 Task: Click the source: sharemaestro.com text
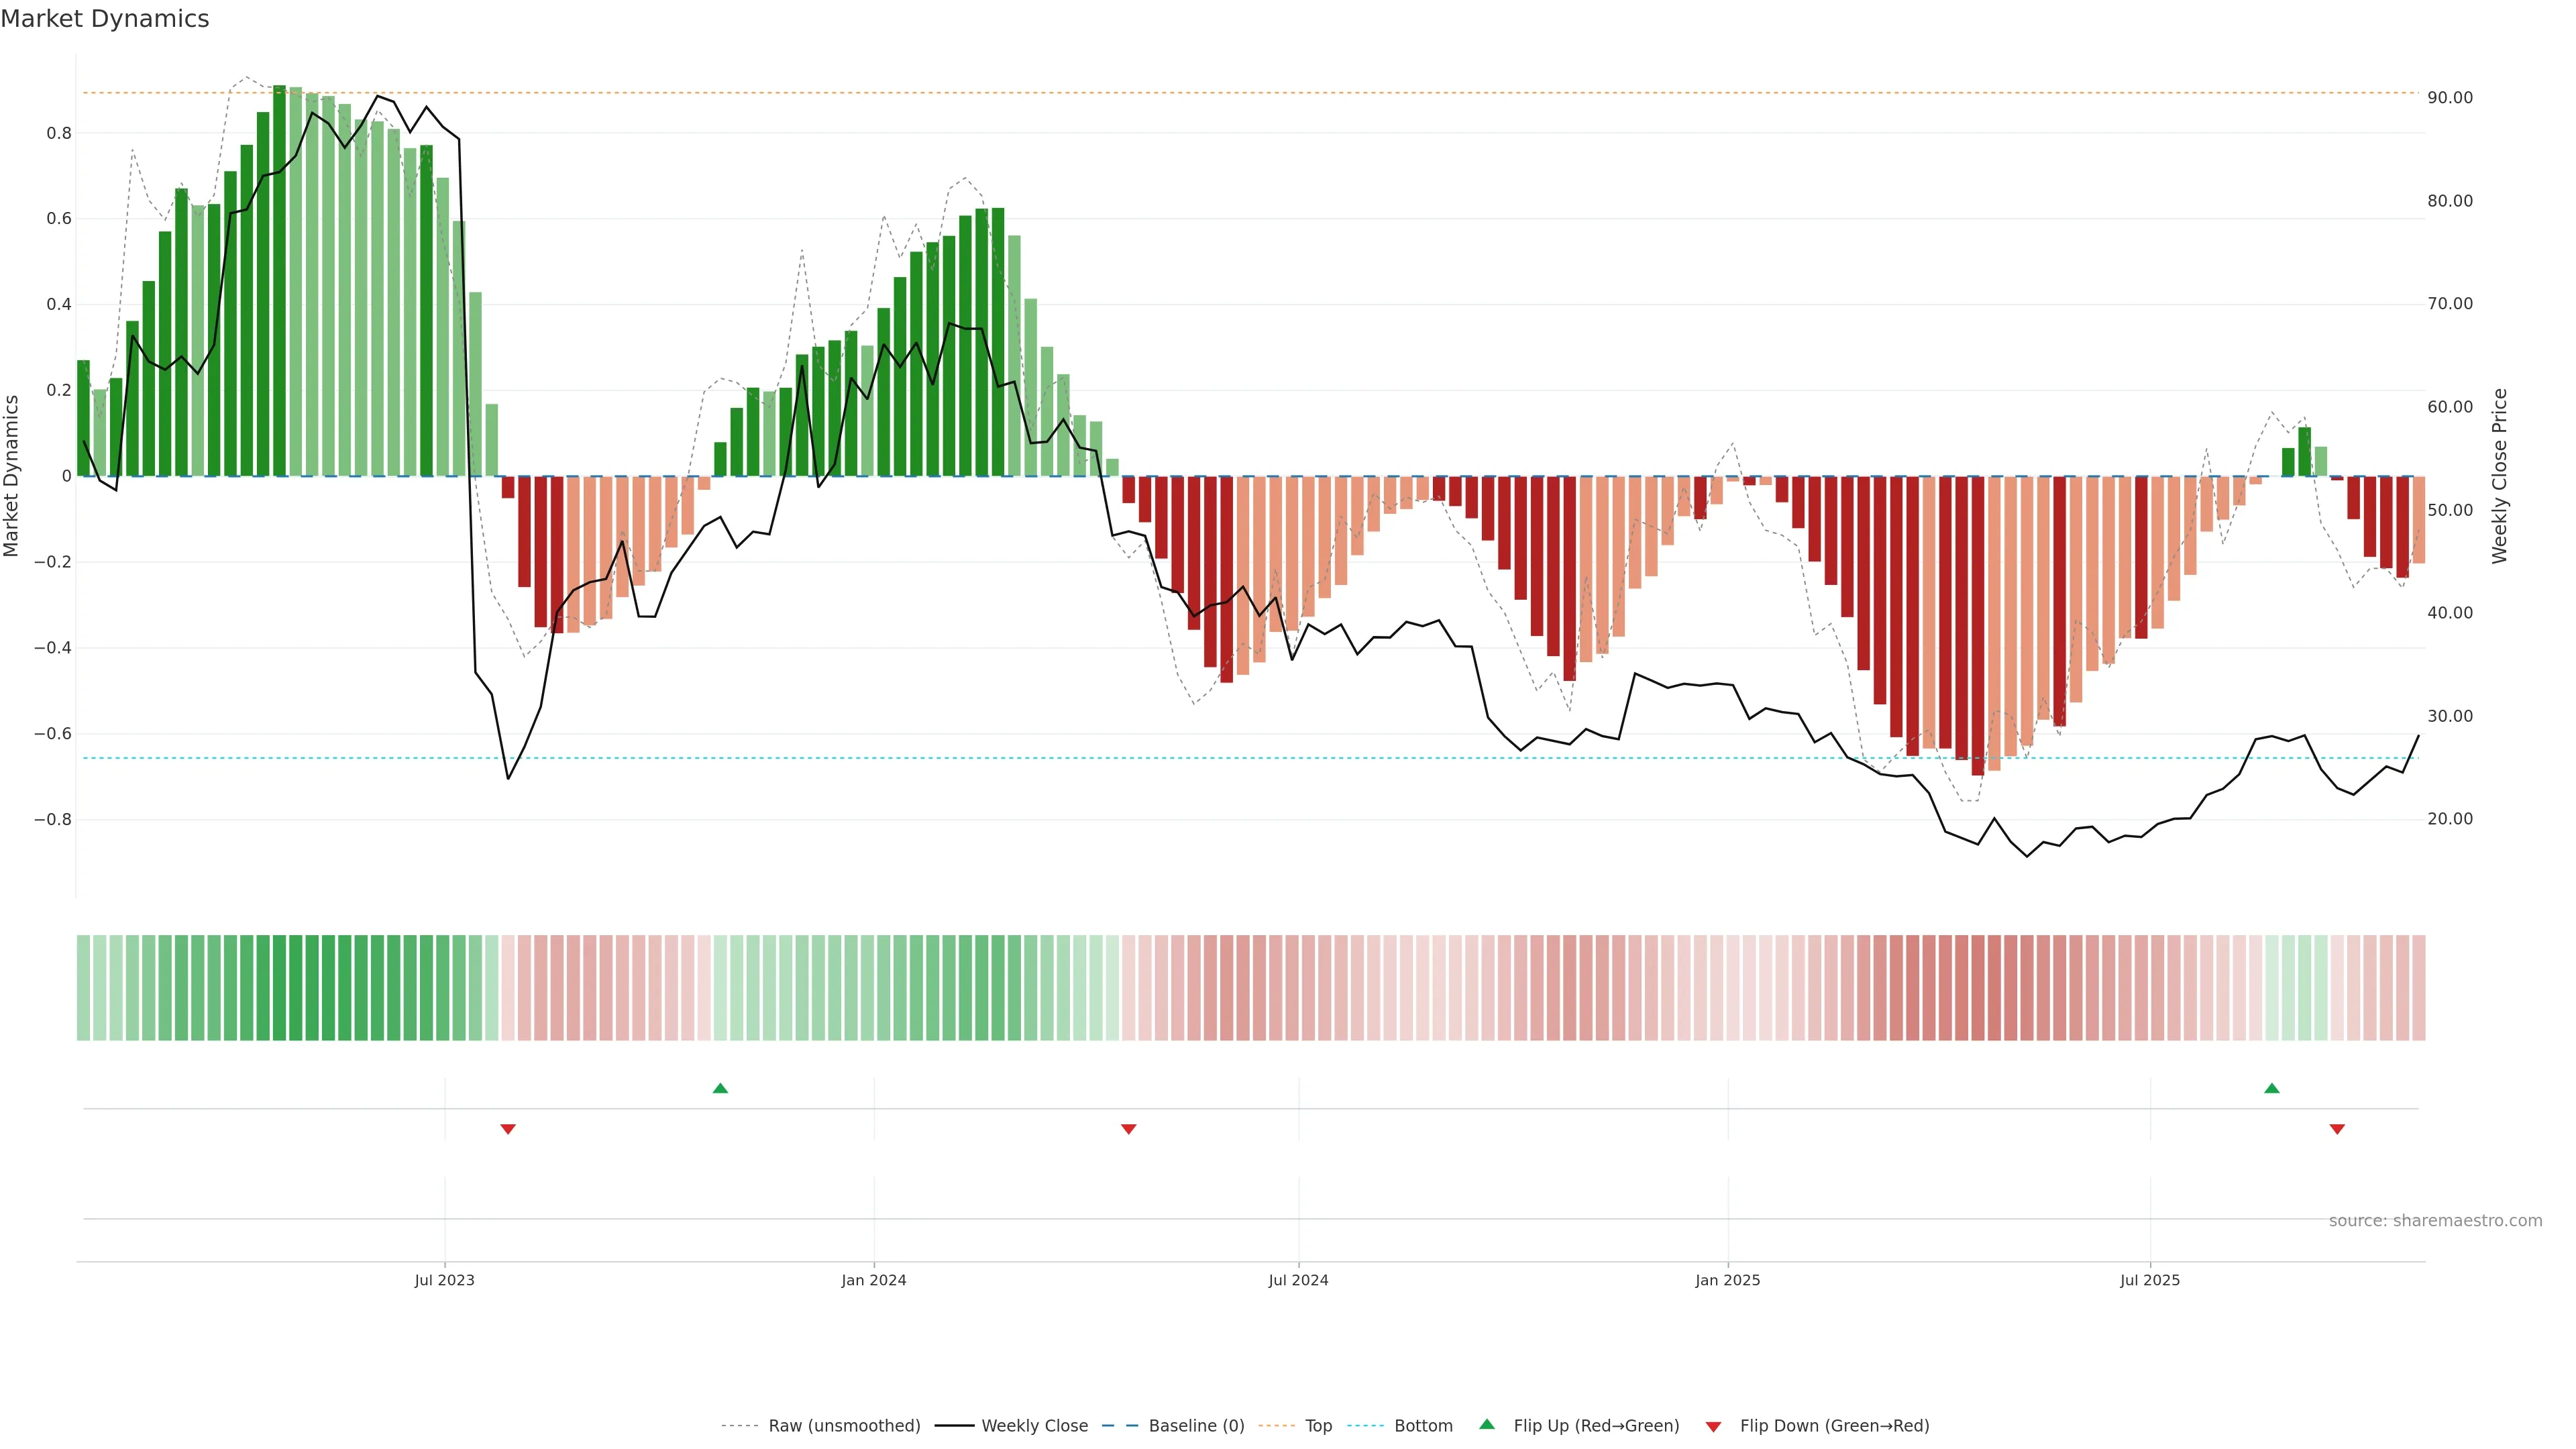2435,1221
